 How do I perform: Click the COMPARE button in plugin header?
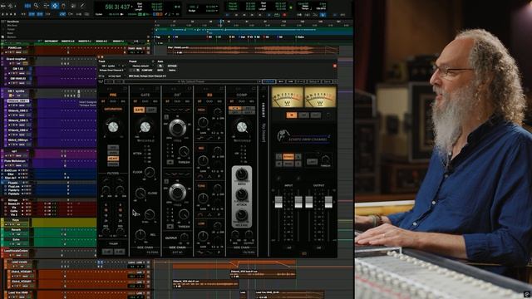tap(147, 70)
